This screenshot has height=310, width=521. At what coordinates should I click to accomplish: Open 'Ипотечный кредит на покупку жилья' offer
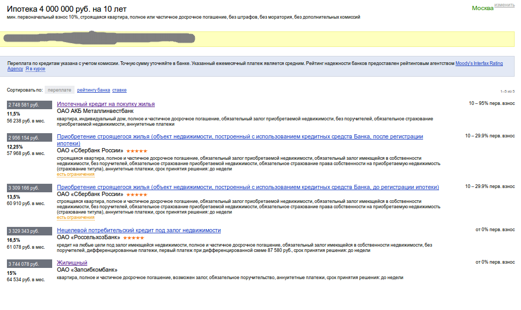(106, 104)
